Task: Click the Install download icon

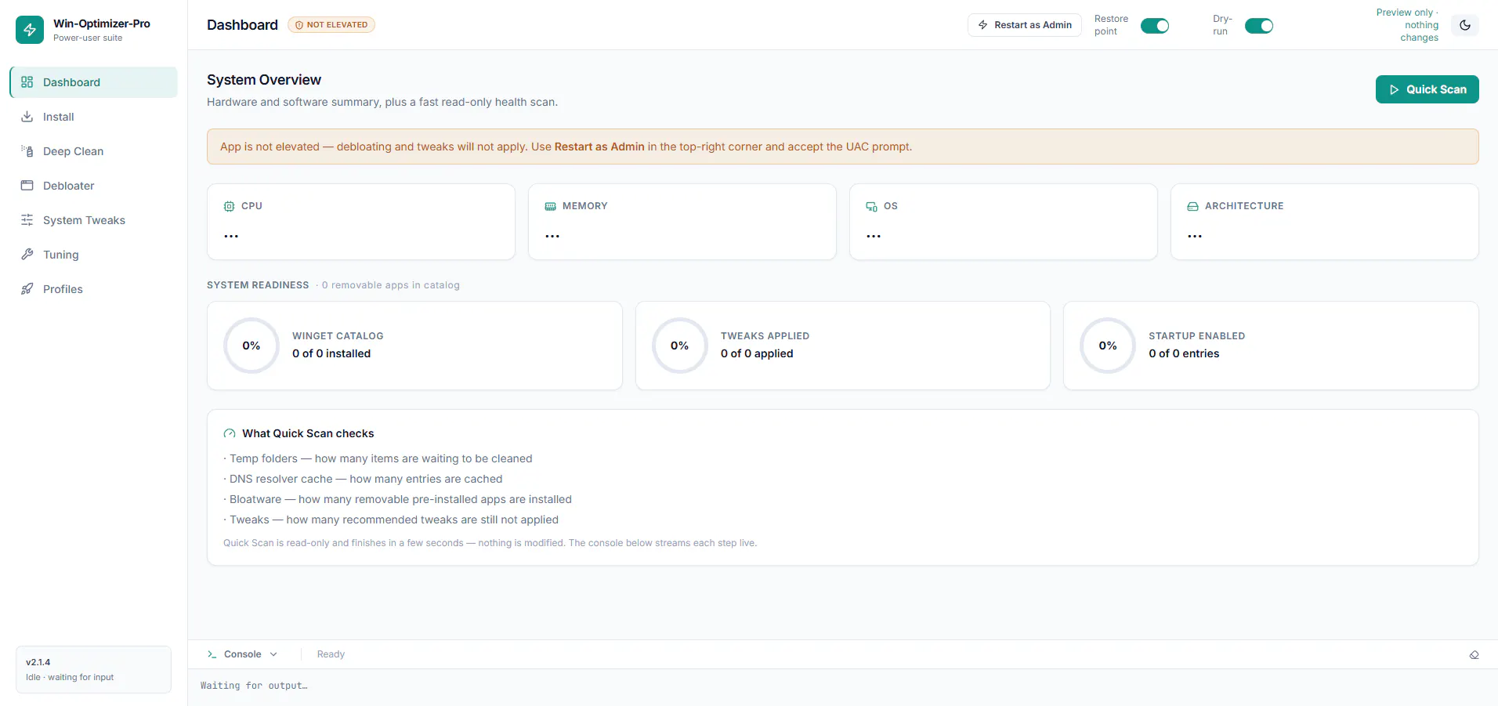Action: [27, 117]
